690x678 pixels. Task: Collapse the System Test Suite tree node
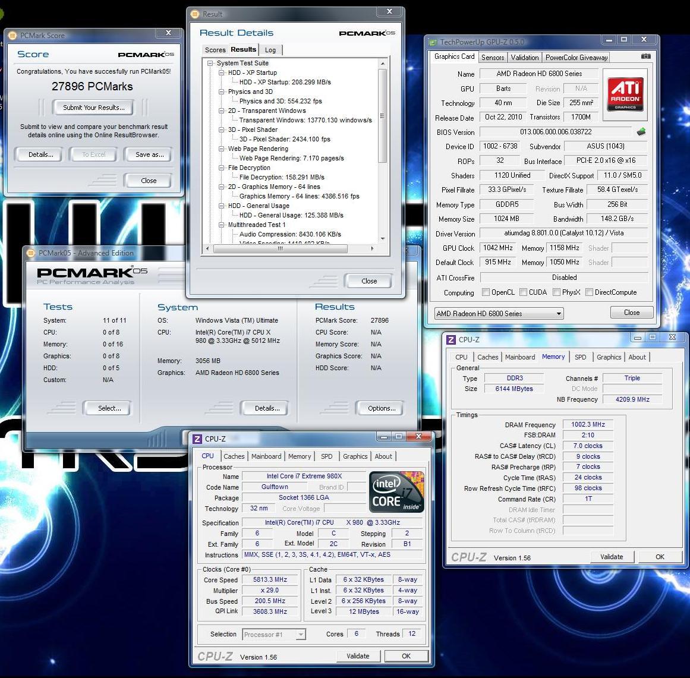click(210, 64)
